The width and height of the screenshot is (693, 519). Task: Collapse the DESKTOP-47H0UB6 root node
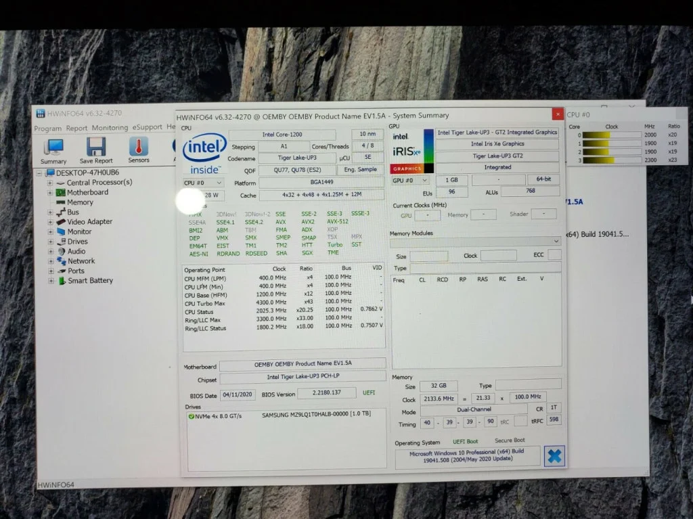click(x=41, y=173)
